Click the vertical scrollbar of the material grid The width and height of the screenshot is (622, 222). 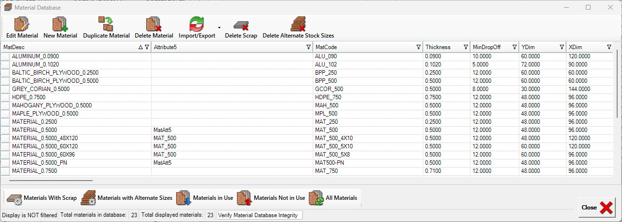pyautogui.click(x=617, y=84)
